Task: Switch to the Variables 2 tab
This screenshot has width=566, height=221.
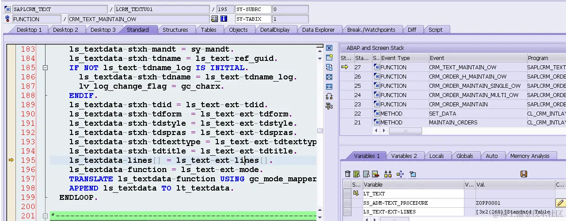Action: pyautogui.click(x=404, y=156)
